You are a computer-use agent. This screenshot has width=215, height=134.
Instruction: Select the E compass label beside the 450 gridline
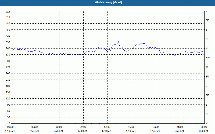[206, 30]
